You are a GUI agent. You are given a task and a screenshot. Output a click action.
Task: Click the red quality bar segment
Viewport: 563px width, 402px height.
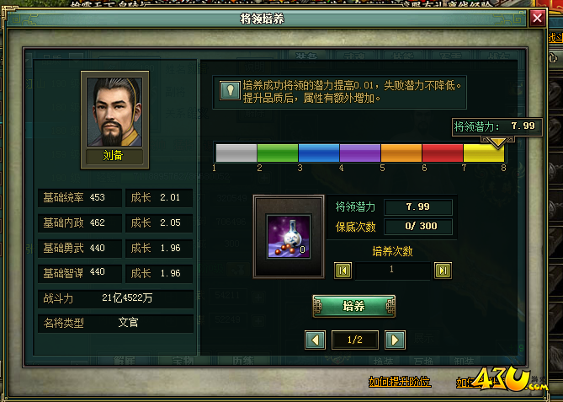pos(443,153)
